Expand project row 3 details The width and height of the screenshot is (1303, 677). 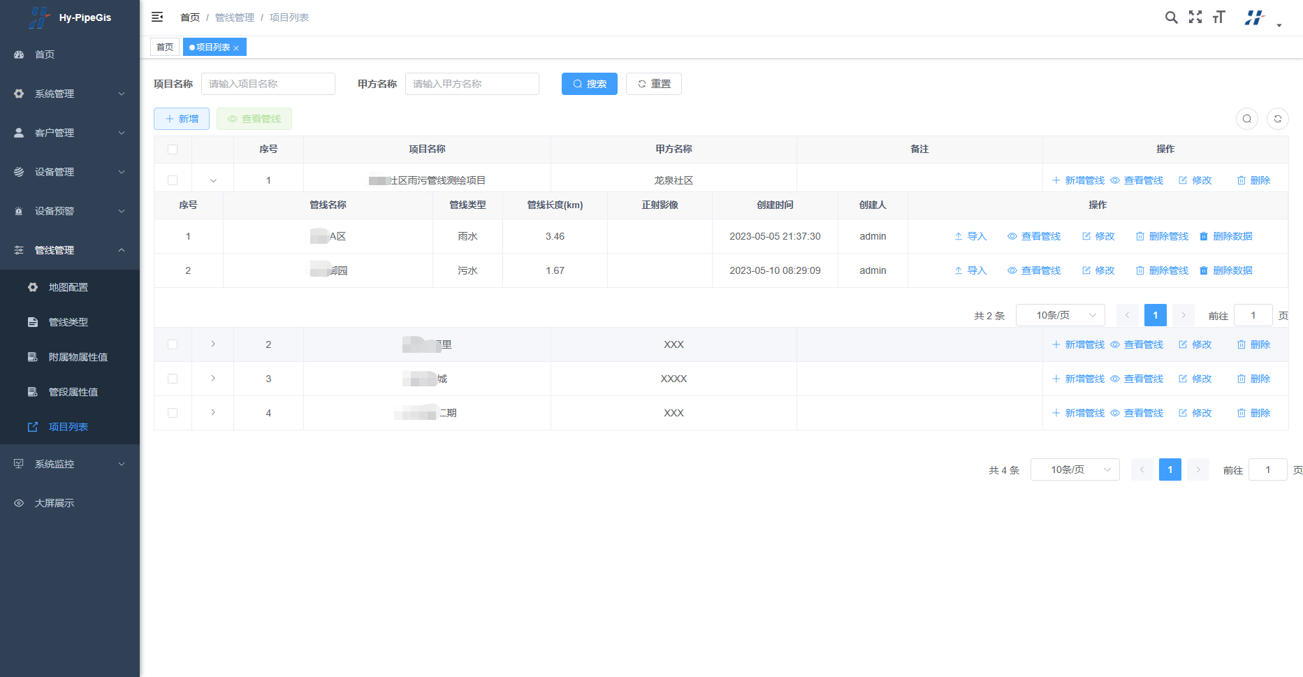coord(213,379)
